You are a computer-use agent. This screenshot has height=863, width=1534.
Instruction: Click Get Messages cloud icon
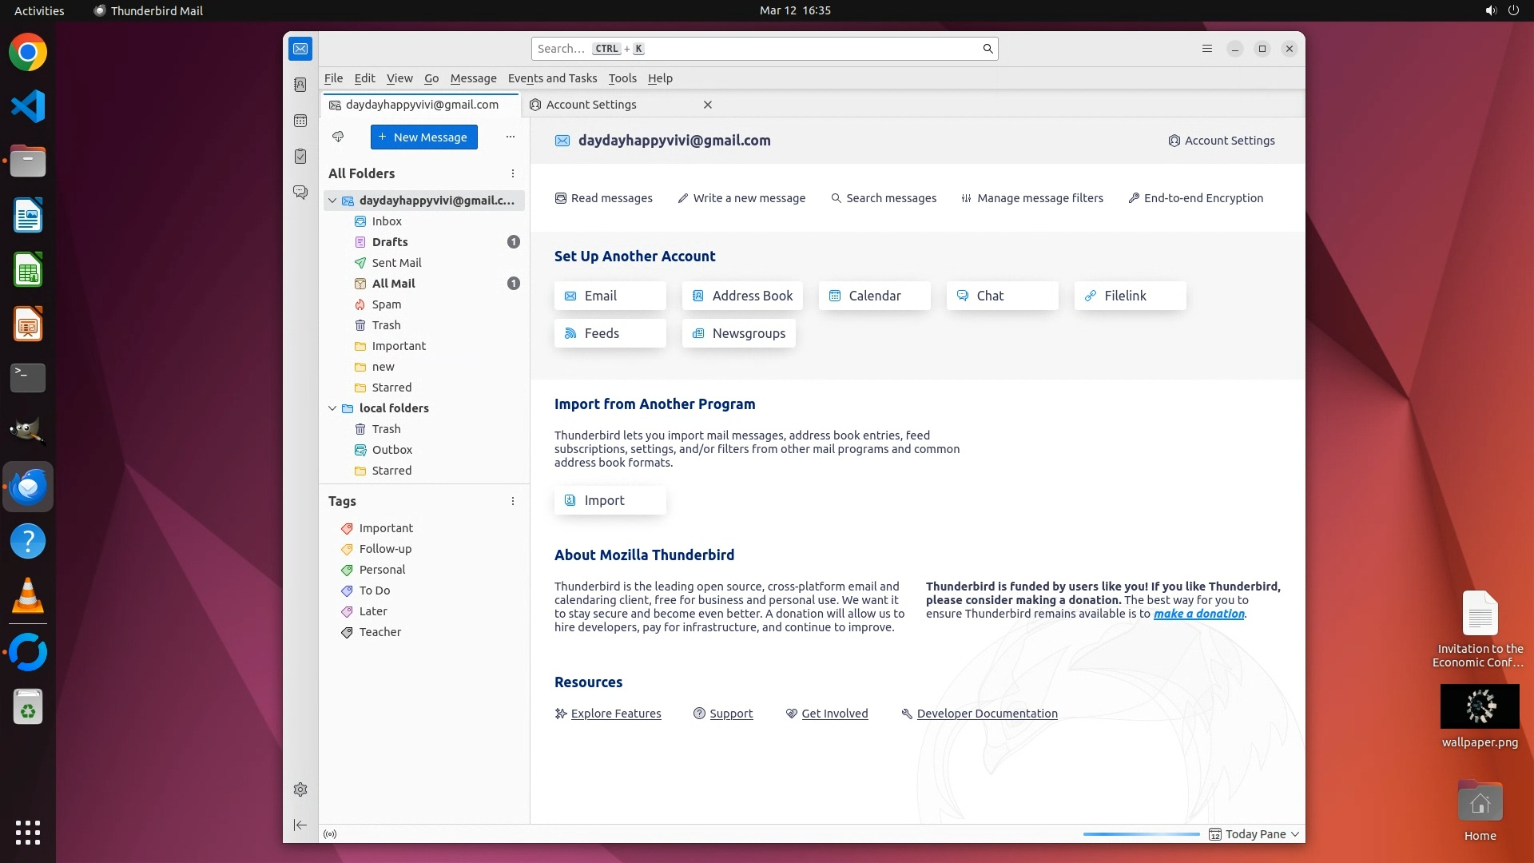click(338, 137)
